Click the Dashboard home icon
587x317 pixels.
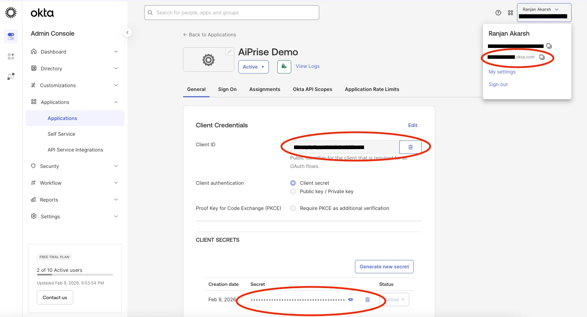click(x=34, y=51)
